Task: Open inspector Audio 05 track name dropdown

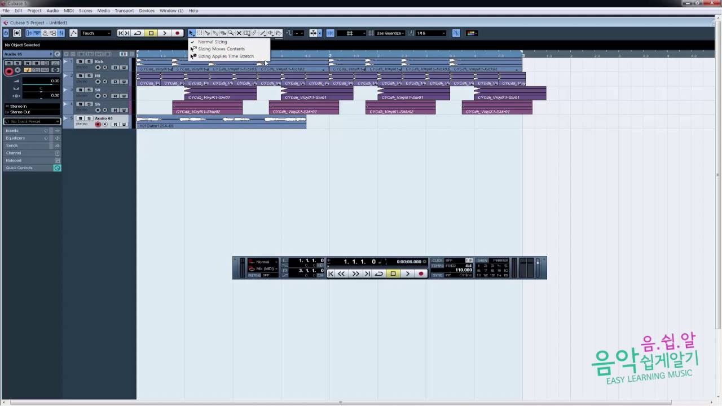Action: tap(28, 54)
